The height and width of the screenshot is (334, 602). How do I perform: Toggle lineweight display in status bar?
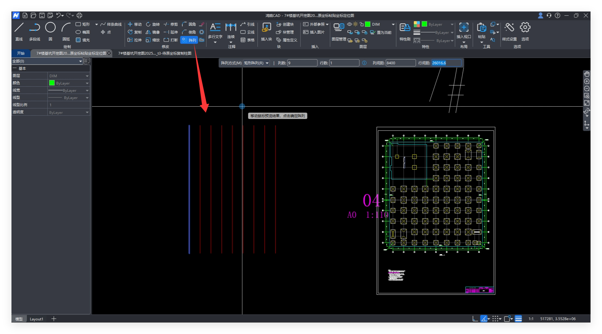518,319
